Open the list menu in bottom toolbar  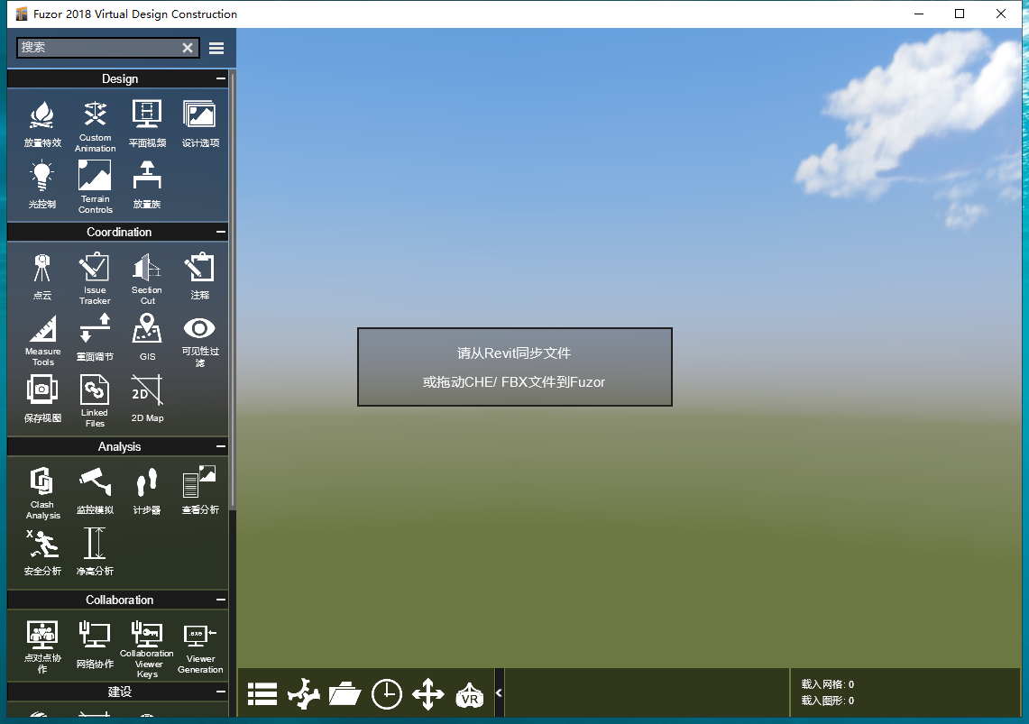pos(262,694)
